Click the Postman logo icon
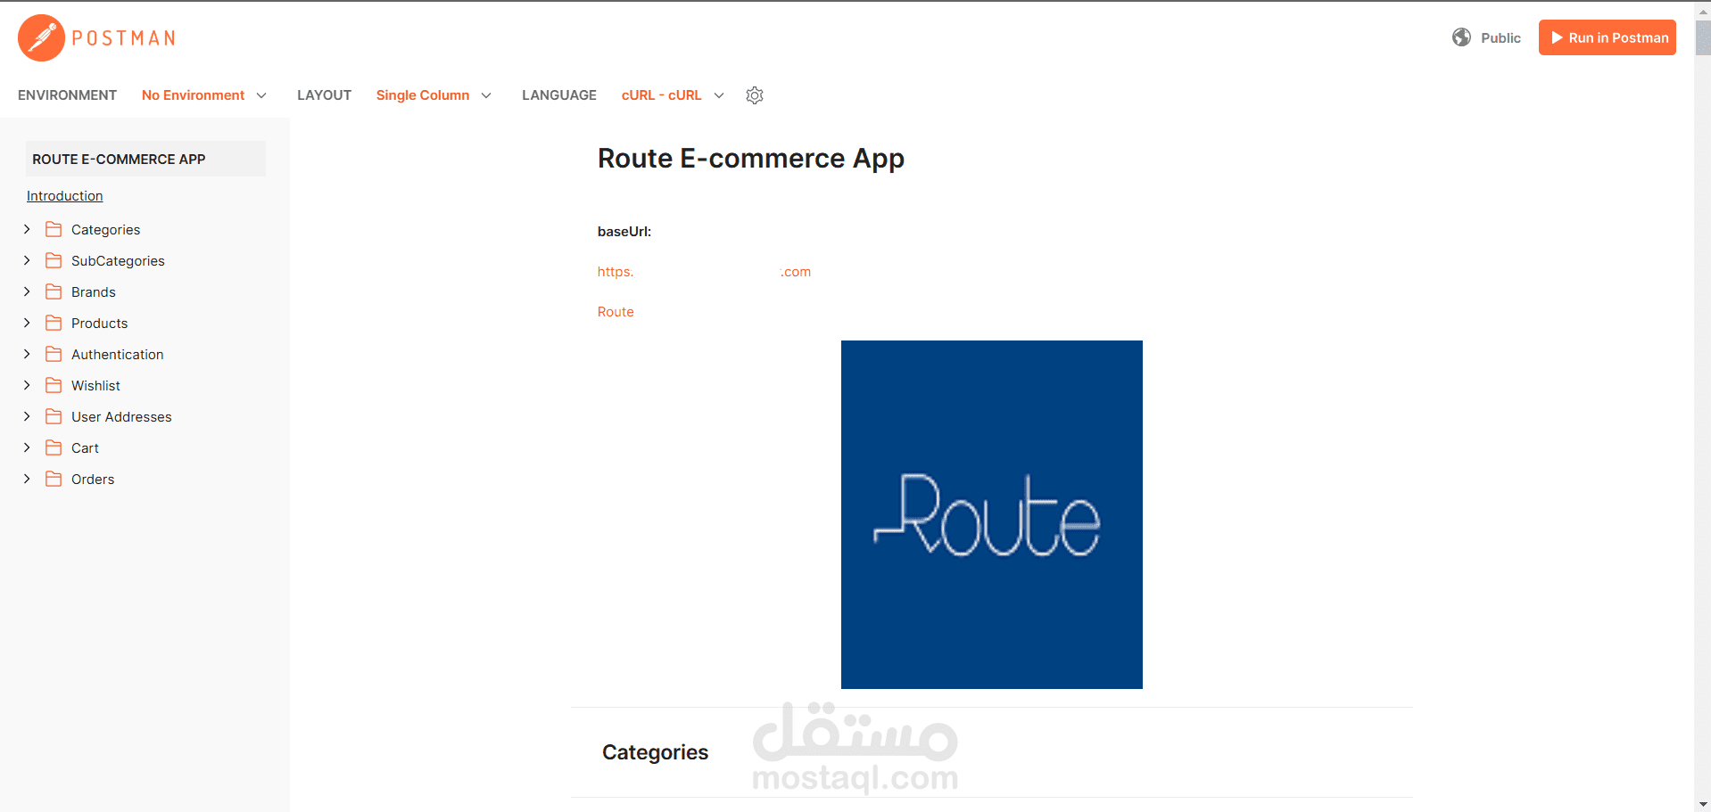 [41, 37]
